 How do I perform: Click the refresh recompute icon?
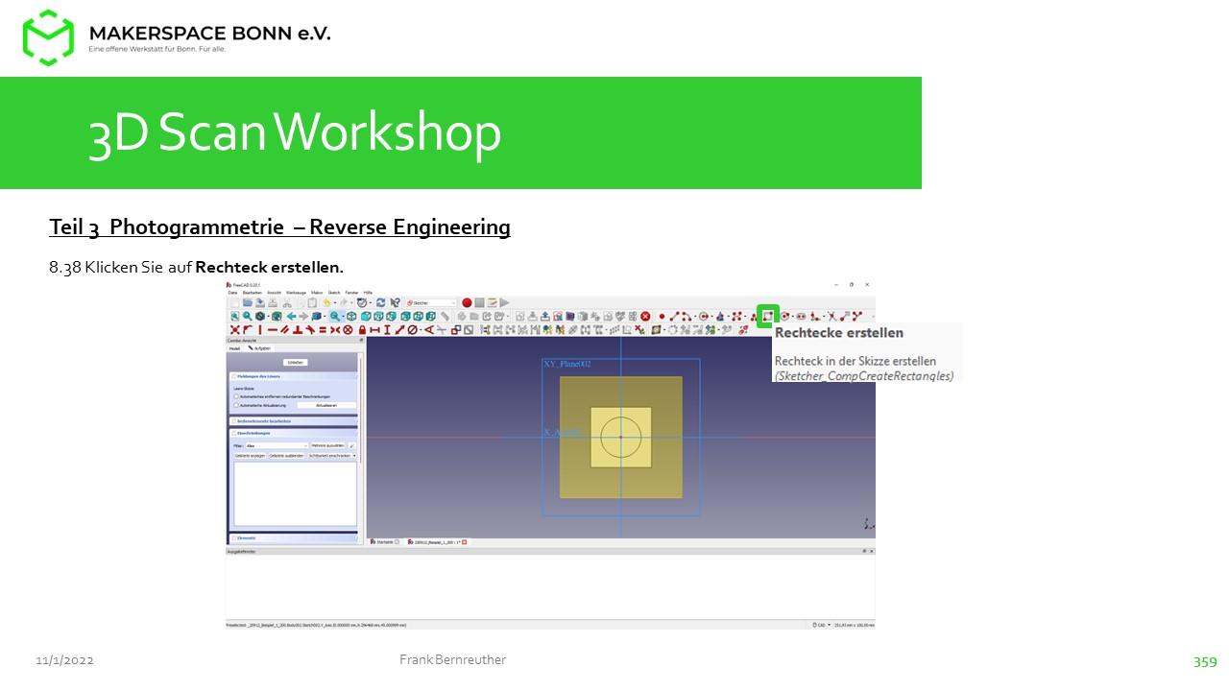[380, 303]
